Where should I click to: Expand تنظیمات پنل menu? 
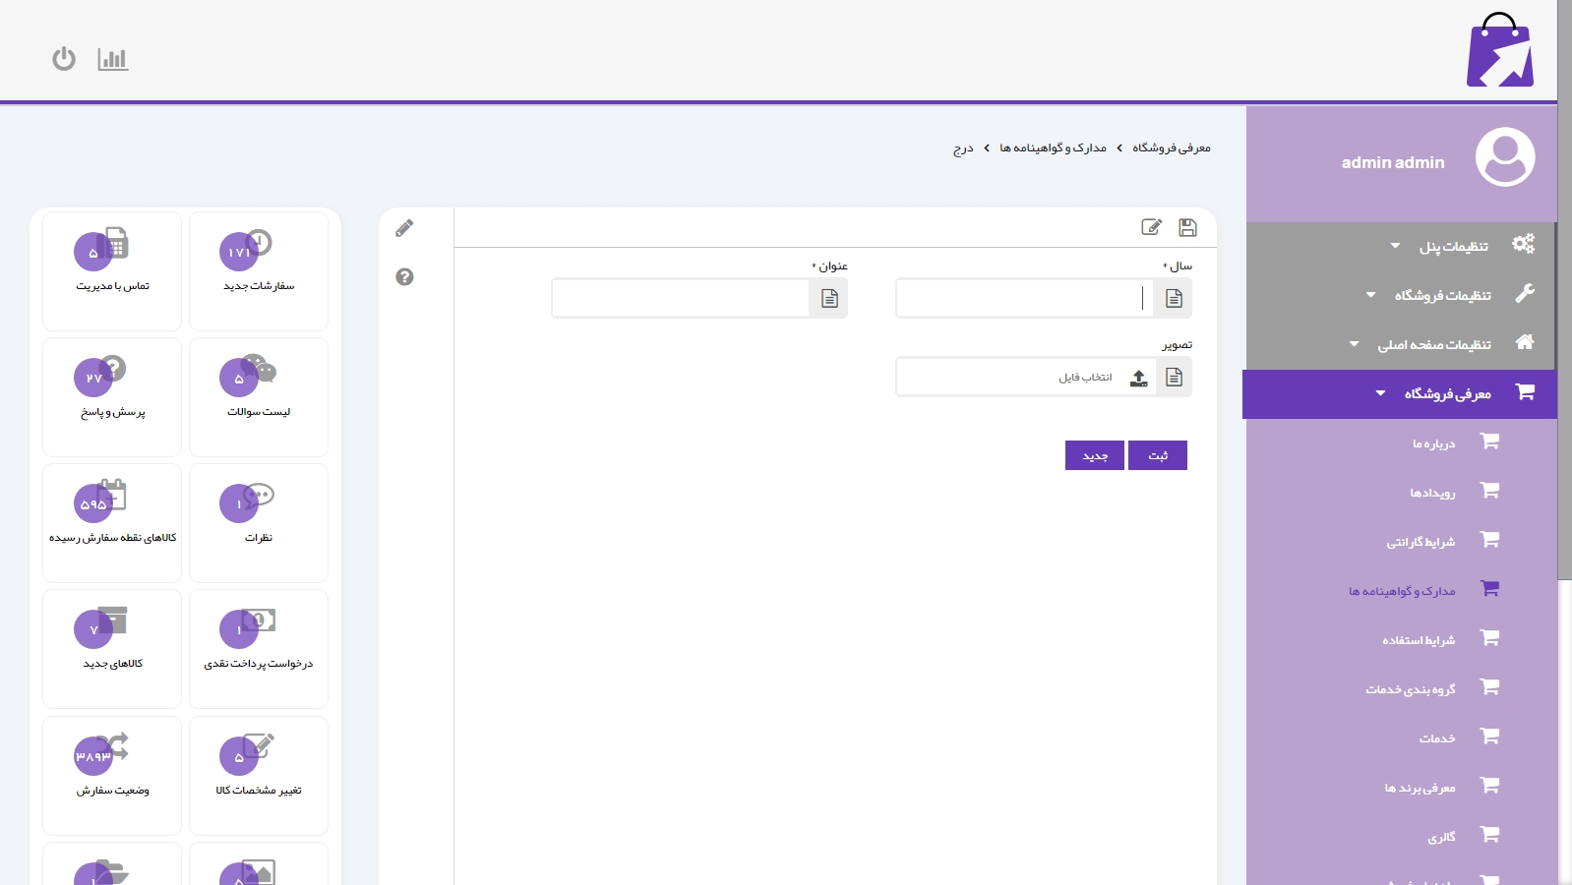1453,246
